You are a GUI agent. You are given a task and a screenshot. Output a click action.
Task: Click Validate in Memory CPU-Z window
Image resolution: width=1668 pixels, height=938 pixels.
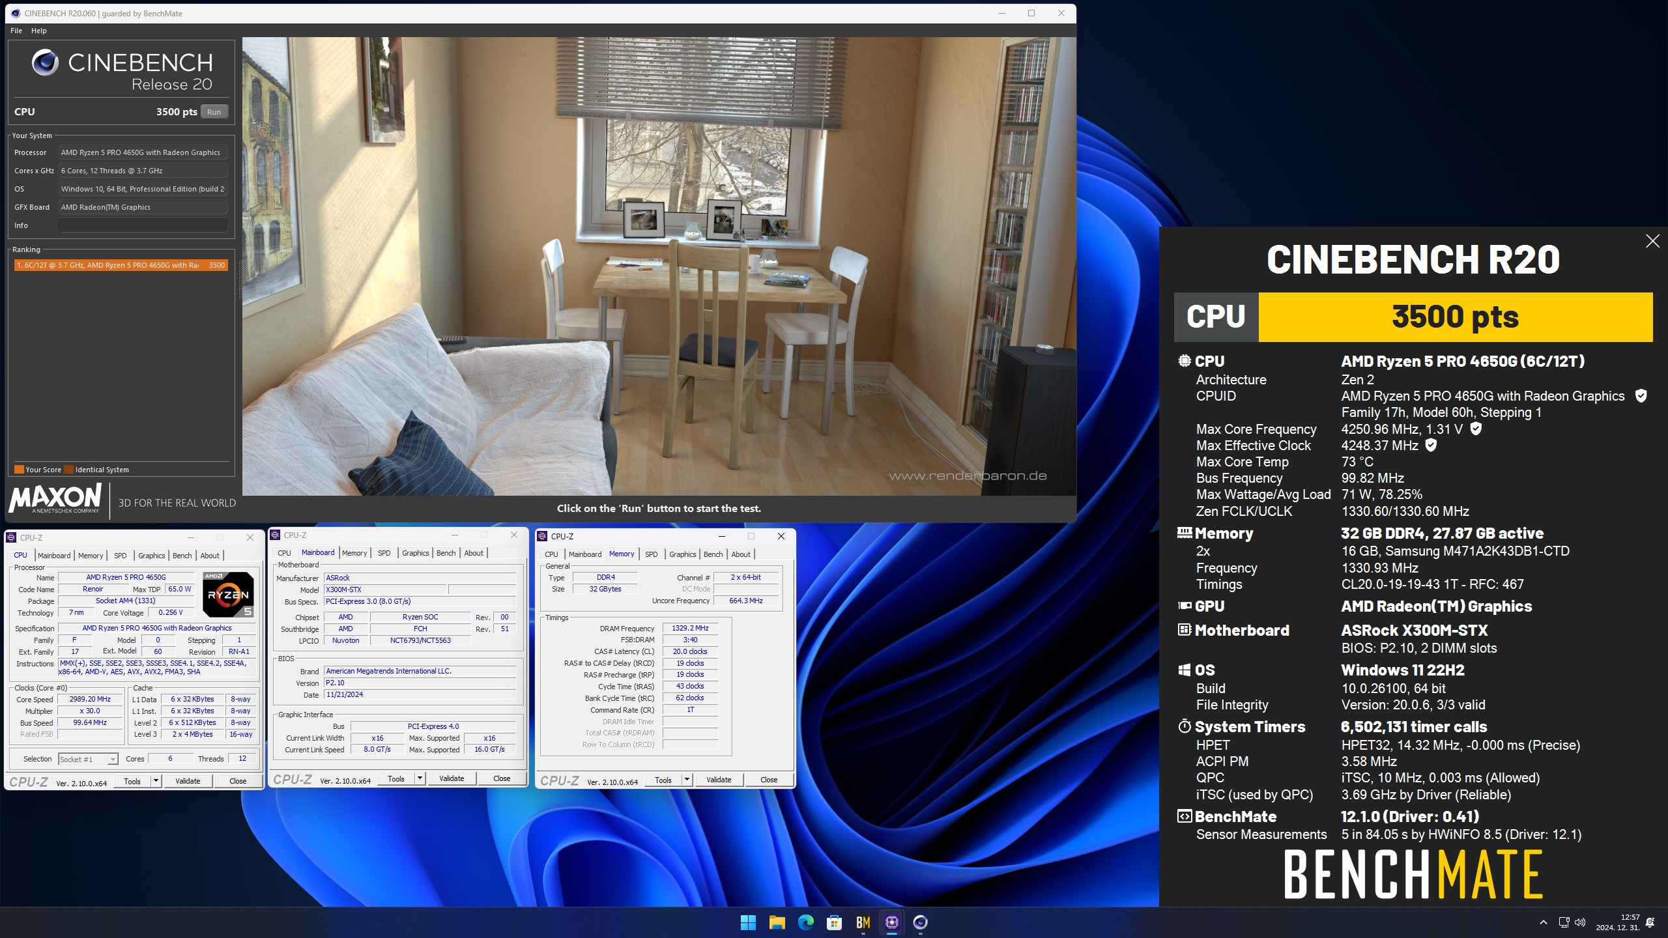point(719,780)
